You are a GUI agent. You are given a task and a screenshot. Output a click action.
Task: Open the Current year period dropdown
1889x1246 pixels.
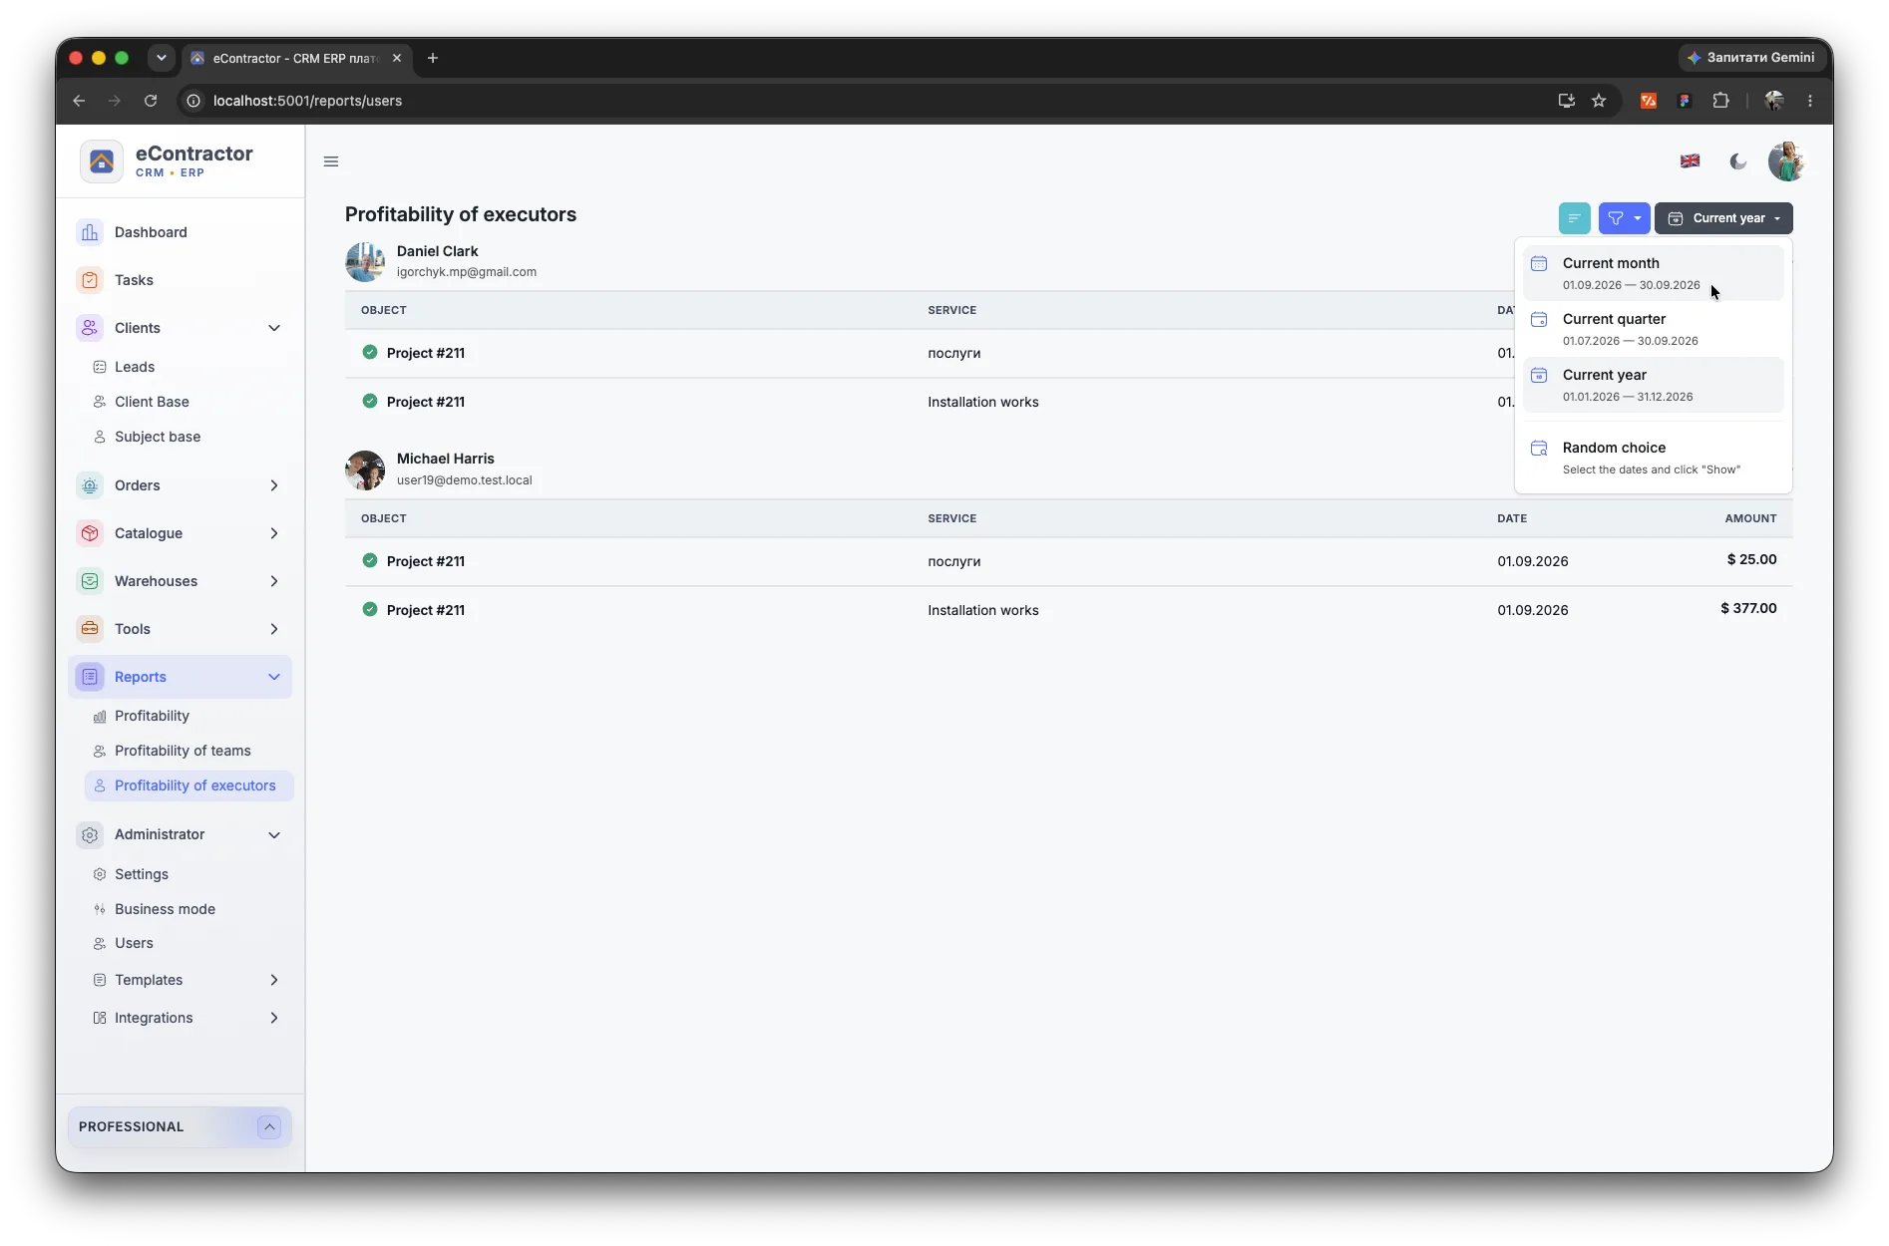click(1723, 218)
